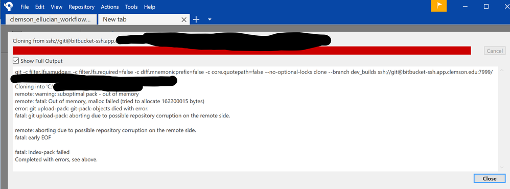Click the 'suboptimal pack - out of memory' warning
The height and width of the screenshot is (189, 510).
click(x=77, y=94)
